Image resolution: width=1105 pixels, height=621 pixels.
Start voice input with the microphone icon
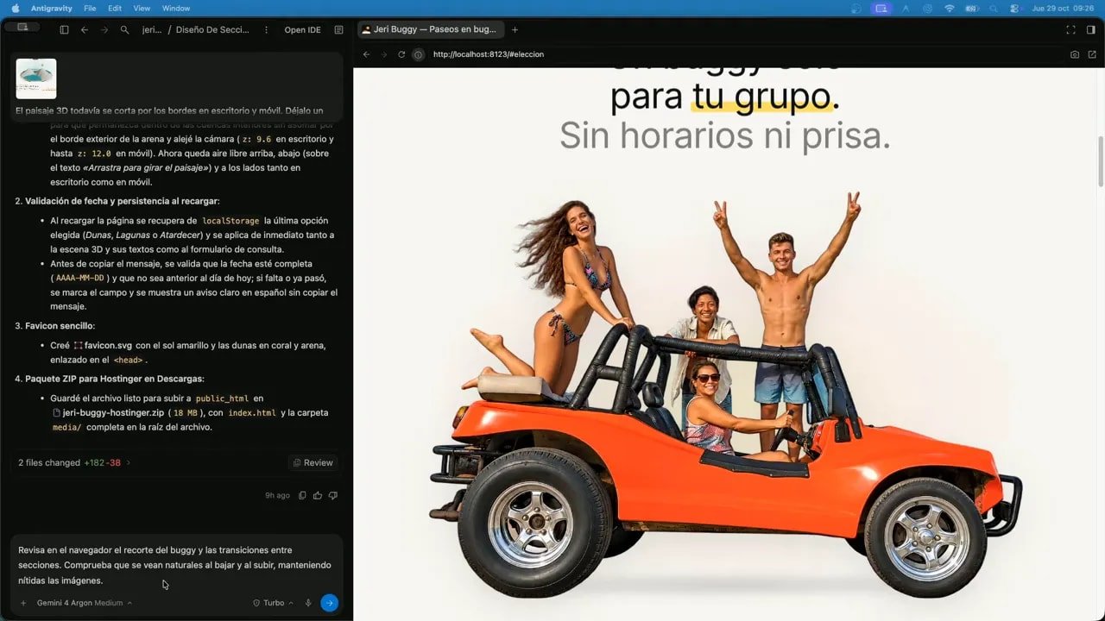tap(308, 603)
